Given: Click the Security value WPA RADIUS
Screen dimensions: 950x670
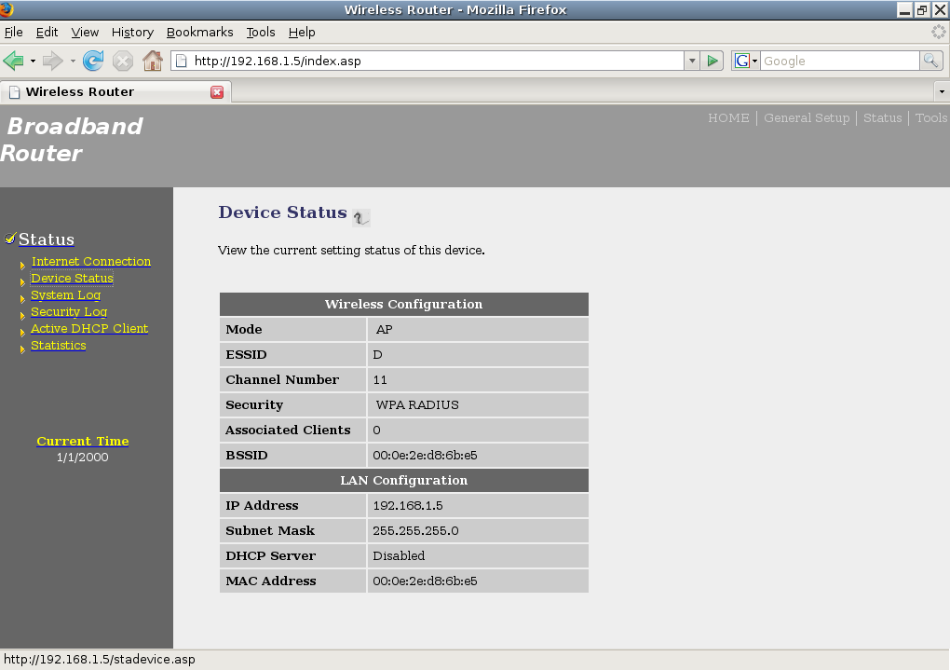Looking at the screenshot, I should (417, 405).
